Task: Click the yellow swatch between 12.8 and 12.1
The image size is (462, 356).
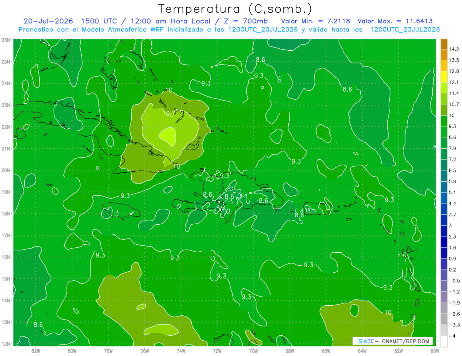Action: pos(444,76)
